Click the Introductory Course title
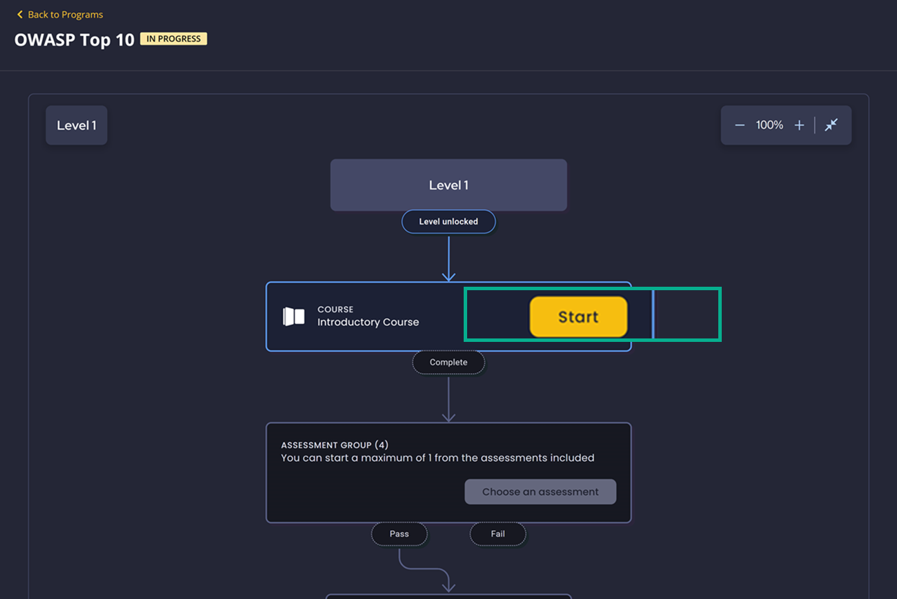 368,323
